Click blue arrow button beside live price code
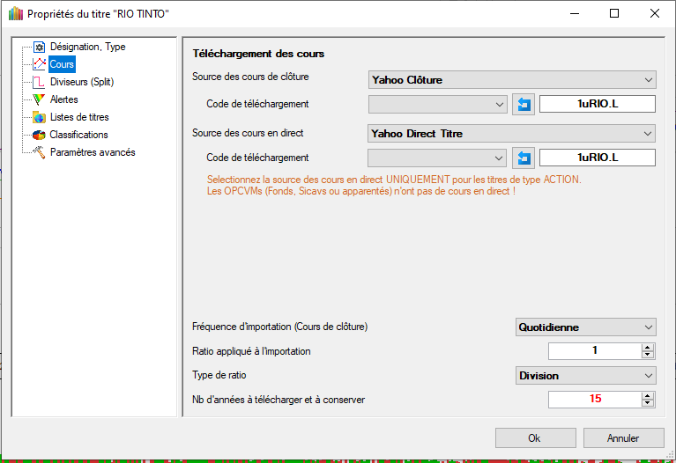Screen dimensions: 676x463 (x=524, y=158)
